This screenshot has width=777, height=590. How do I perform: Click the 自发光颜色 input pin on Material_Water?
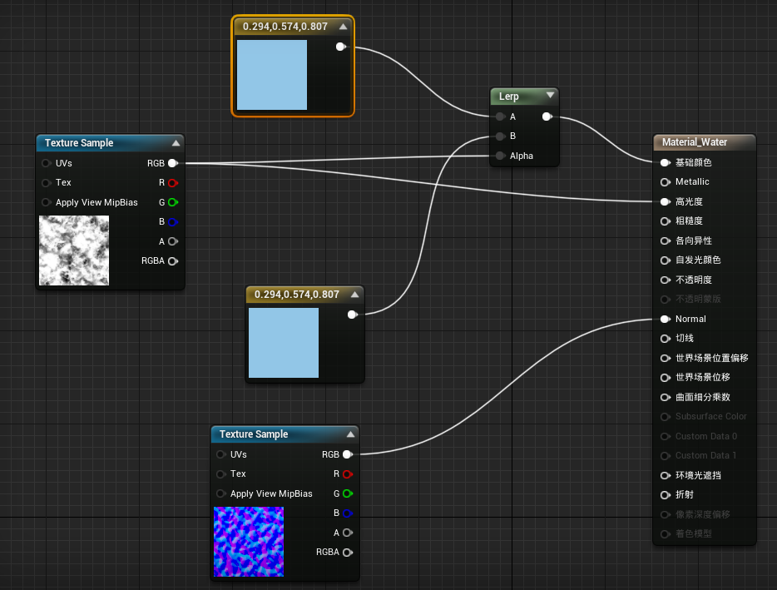(663, 260)
